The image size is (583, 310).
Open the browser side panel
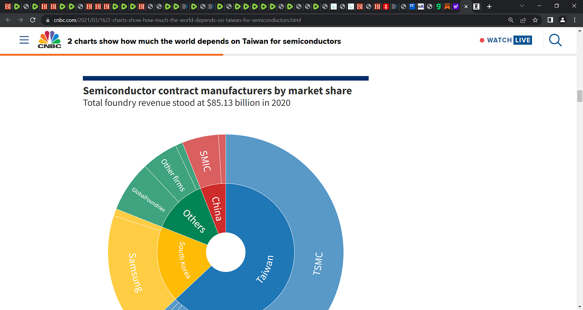click(550, 20)
